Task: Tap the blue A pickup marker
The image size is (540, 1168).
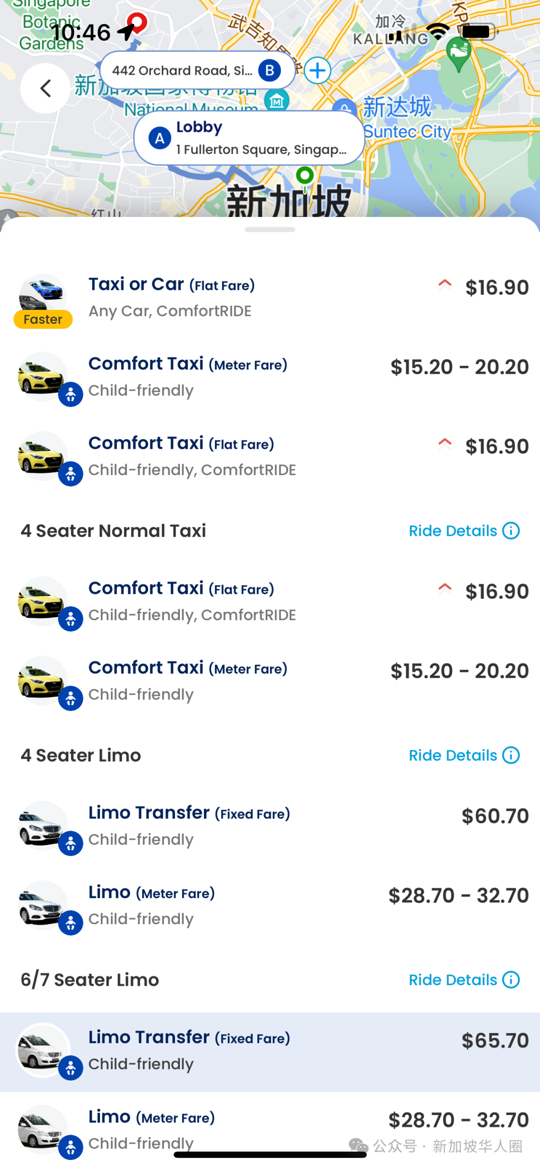Action: tap(159, 138)
